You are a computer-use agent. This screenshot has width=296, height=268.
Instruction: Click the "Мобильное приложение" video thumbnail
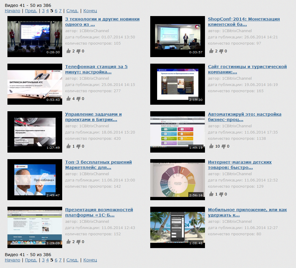click(177, 227)
